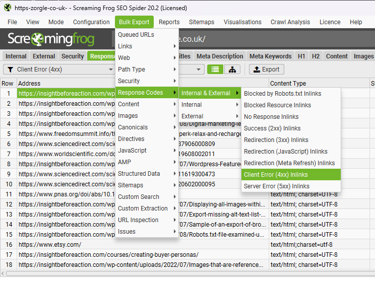Expand the Canonicals submenu
This screenshot has height=281, width=375.
pyautogui.click(x=147, y=127)
